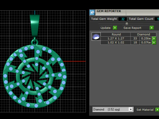The width and height of the screenshot is (159, 119).
Task: Click the Update button
Action: pyautogui.click(x=106, y=28)
